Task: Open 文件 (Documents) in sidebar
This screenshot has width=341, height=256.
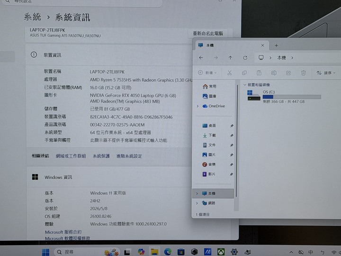Action: (209, 145)
